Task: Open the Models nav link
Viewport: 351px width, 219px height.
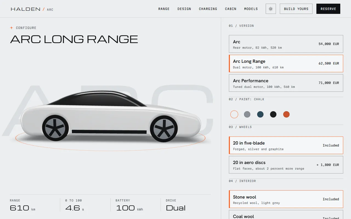Action: pos(251,9)
